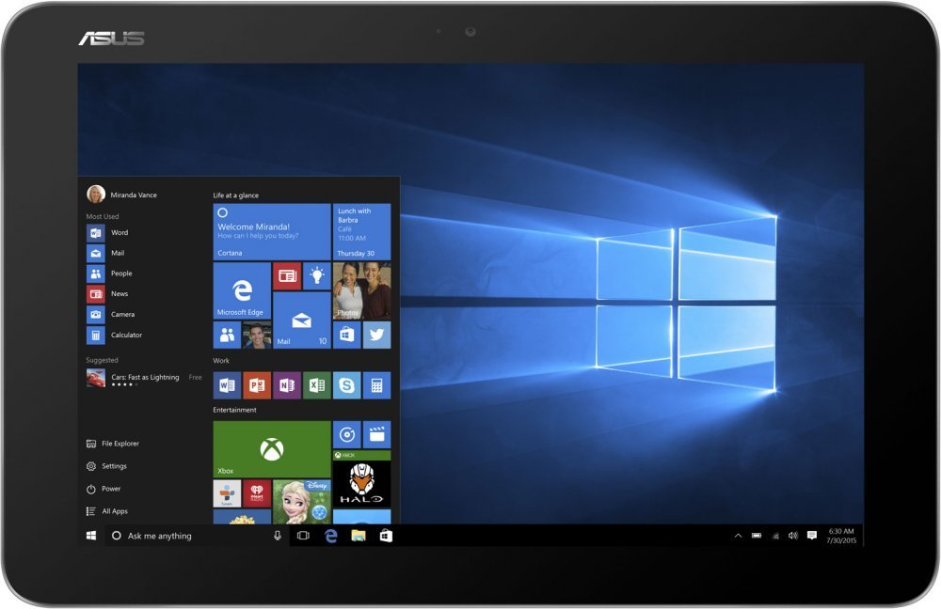
Task: Open the Store tile in Start
Action: click(x=347, y=336)
